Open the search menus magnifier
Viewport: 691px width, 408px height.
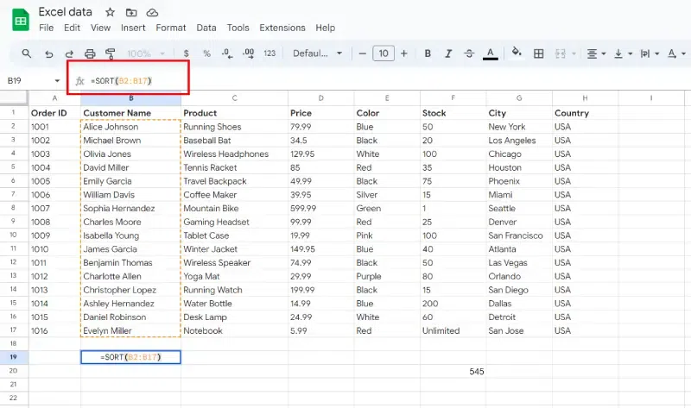click(27, 53)
